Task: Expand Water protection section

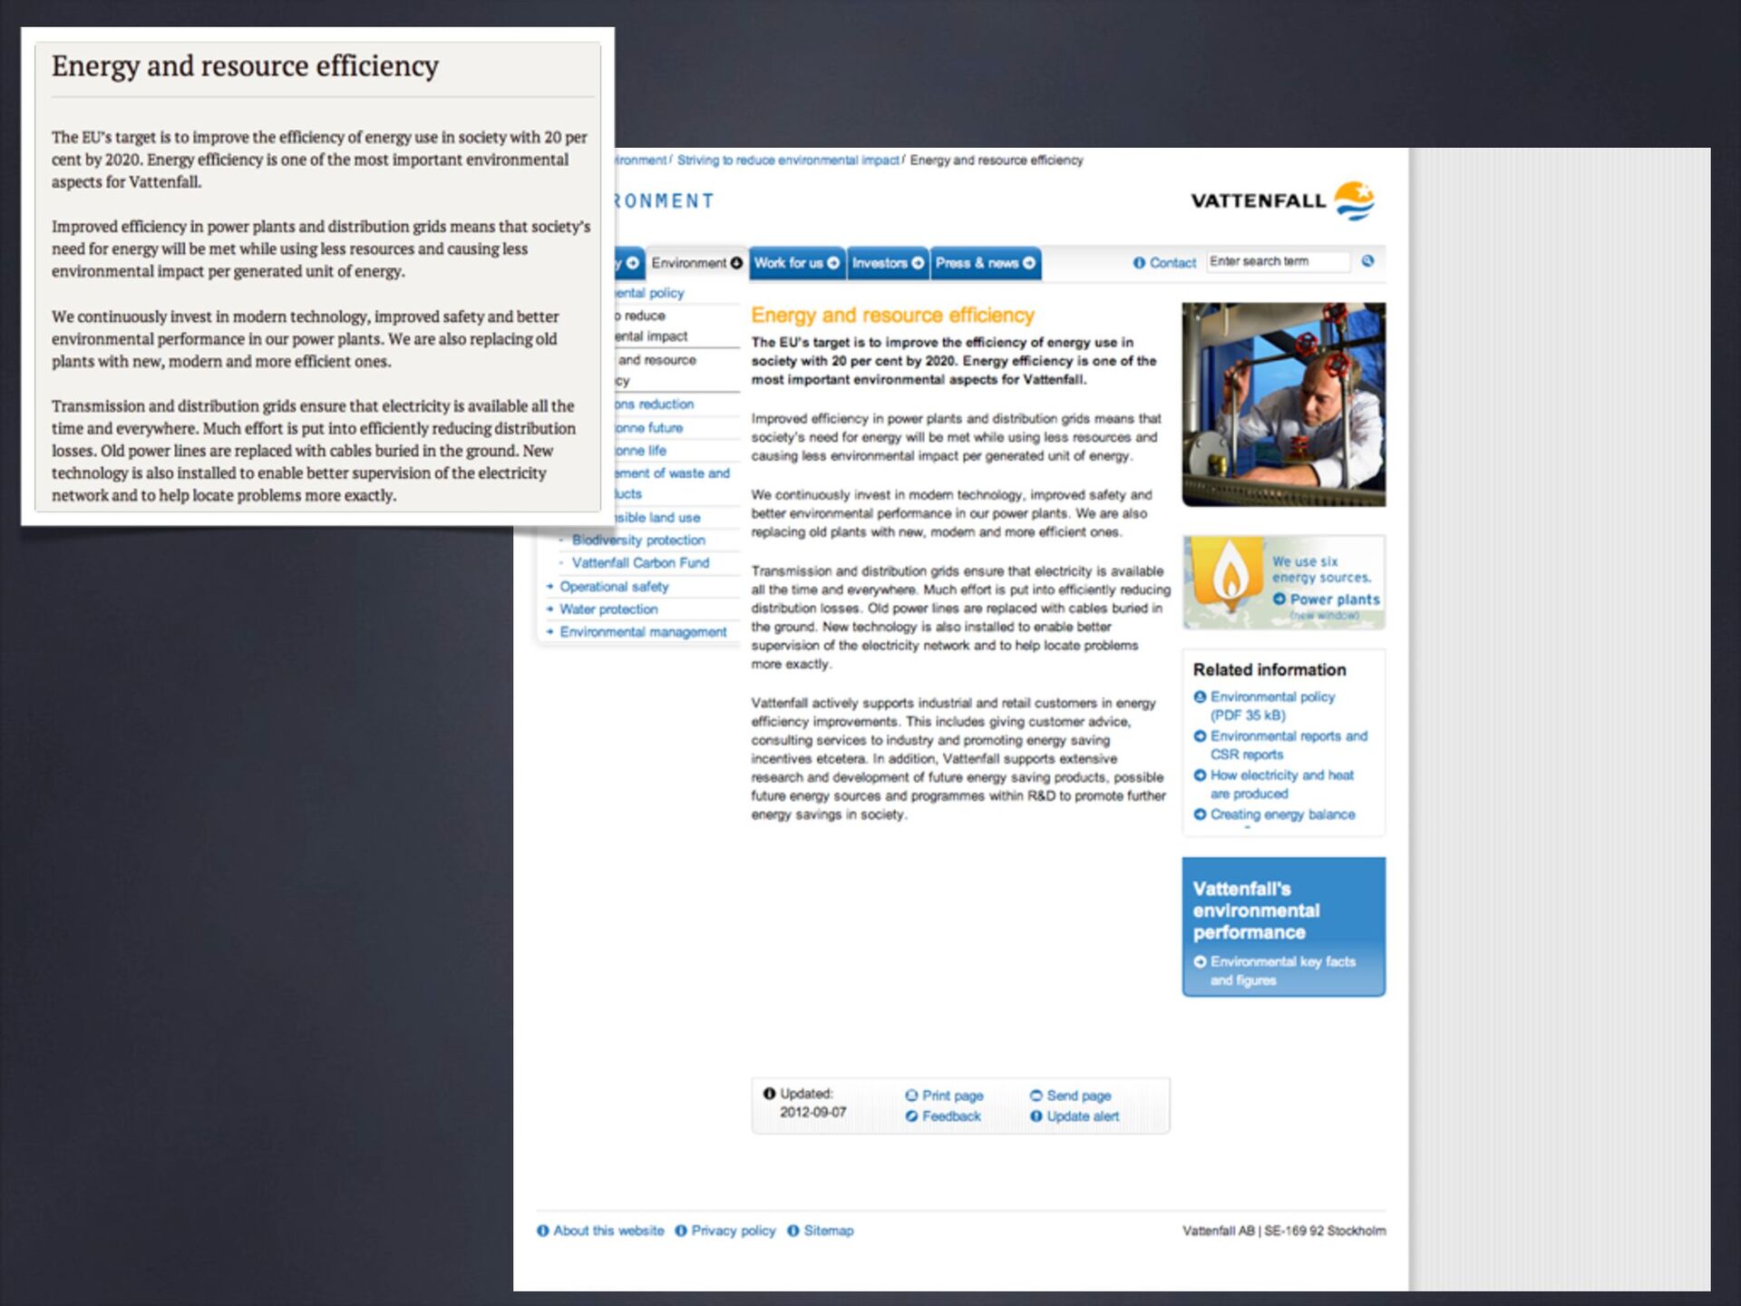Action: pos(608,609)
